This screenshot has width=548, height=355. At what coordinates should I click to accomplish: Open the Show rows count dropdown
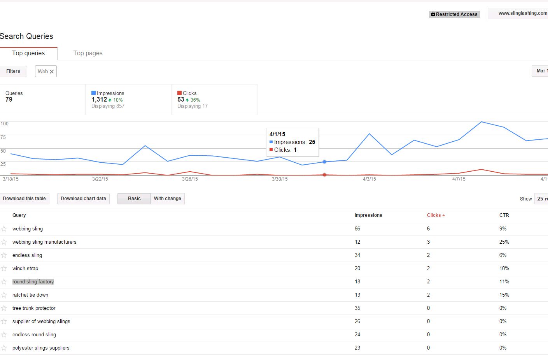coord(541,199)
